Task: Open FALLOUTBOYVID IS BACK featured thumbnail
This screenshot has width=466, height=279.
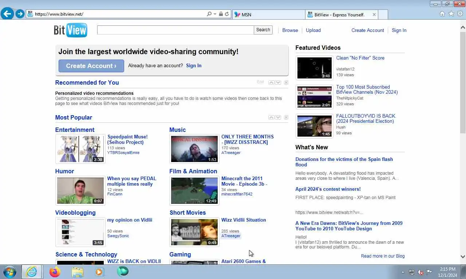Action: point(314,126)
